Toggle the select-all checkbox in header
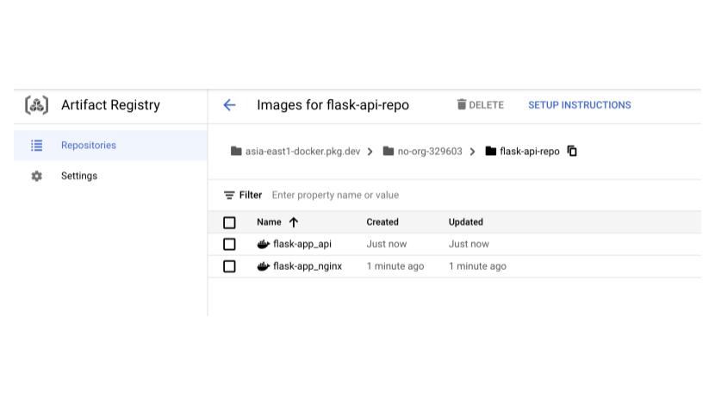 pyautogui.click(x=229, y=222)
